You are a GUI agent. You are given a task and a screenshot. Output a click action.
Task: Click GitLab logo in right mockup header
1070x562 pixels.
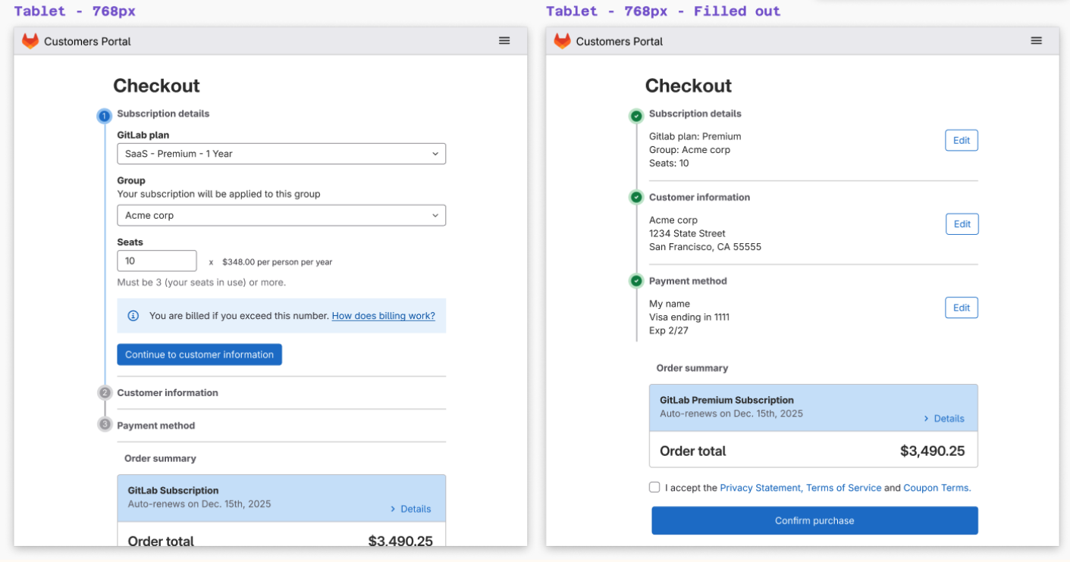pyautogui.click(x=562, y=41)
